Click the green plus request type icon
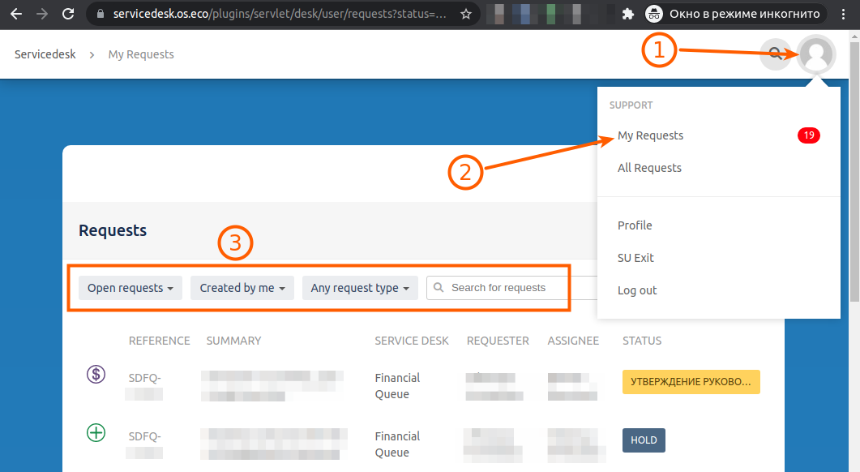Image resolution: width=860 pixels, height=472 pixels. [x=96, y=433]
